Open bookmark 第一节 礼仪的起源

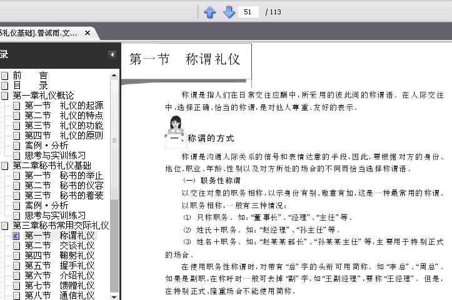coord(64,106)
